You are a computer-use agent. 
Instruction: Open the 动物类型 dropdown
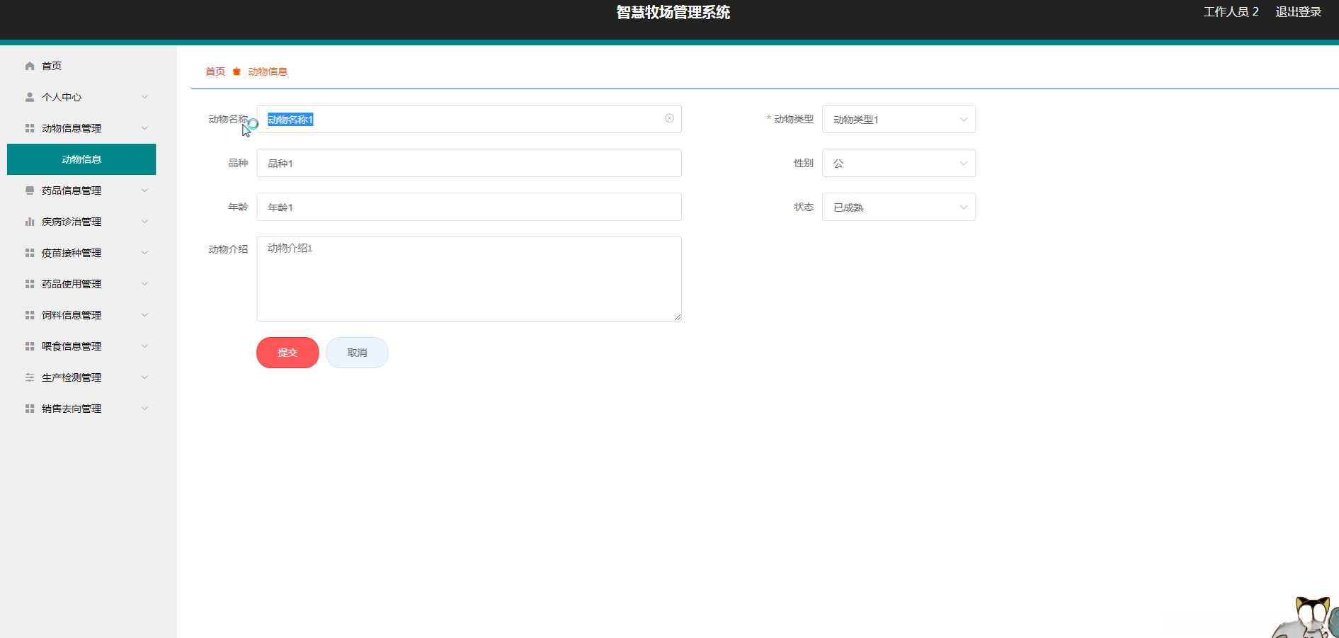click(899, 119)
